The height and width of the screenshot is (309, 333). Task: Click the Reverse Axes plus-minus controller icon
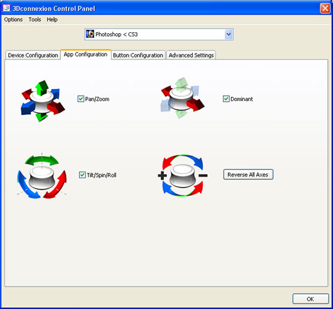(183, 175)
